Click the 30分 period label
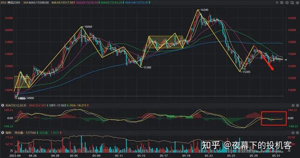 click(x=3, y=2)
